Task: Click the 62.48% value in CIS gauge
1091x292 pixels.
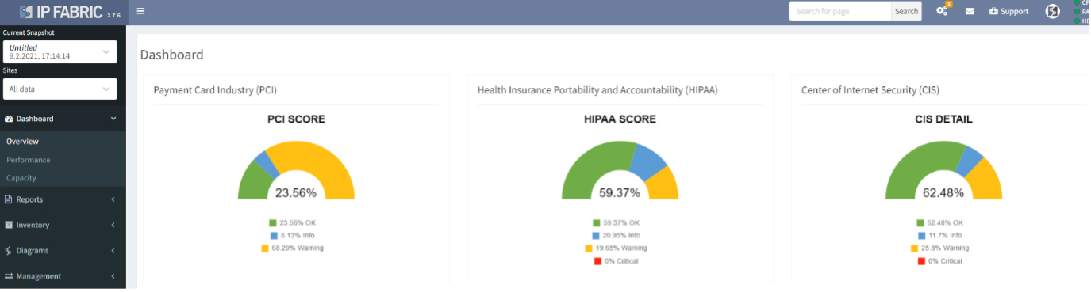Action: (943, 192)
